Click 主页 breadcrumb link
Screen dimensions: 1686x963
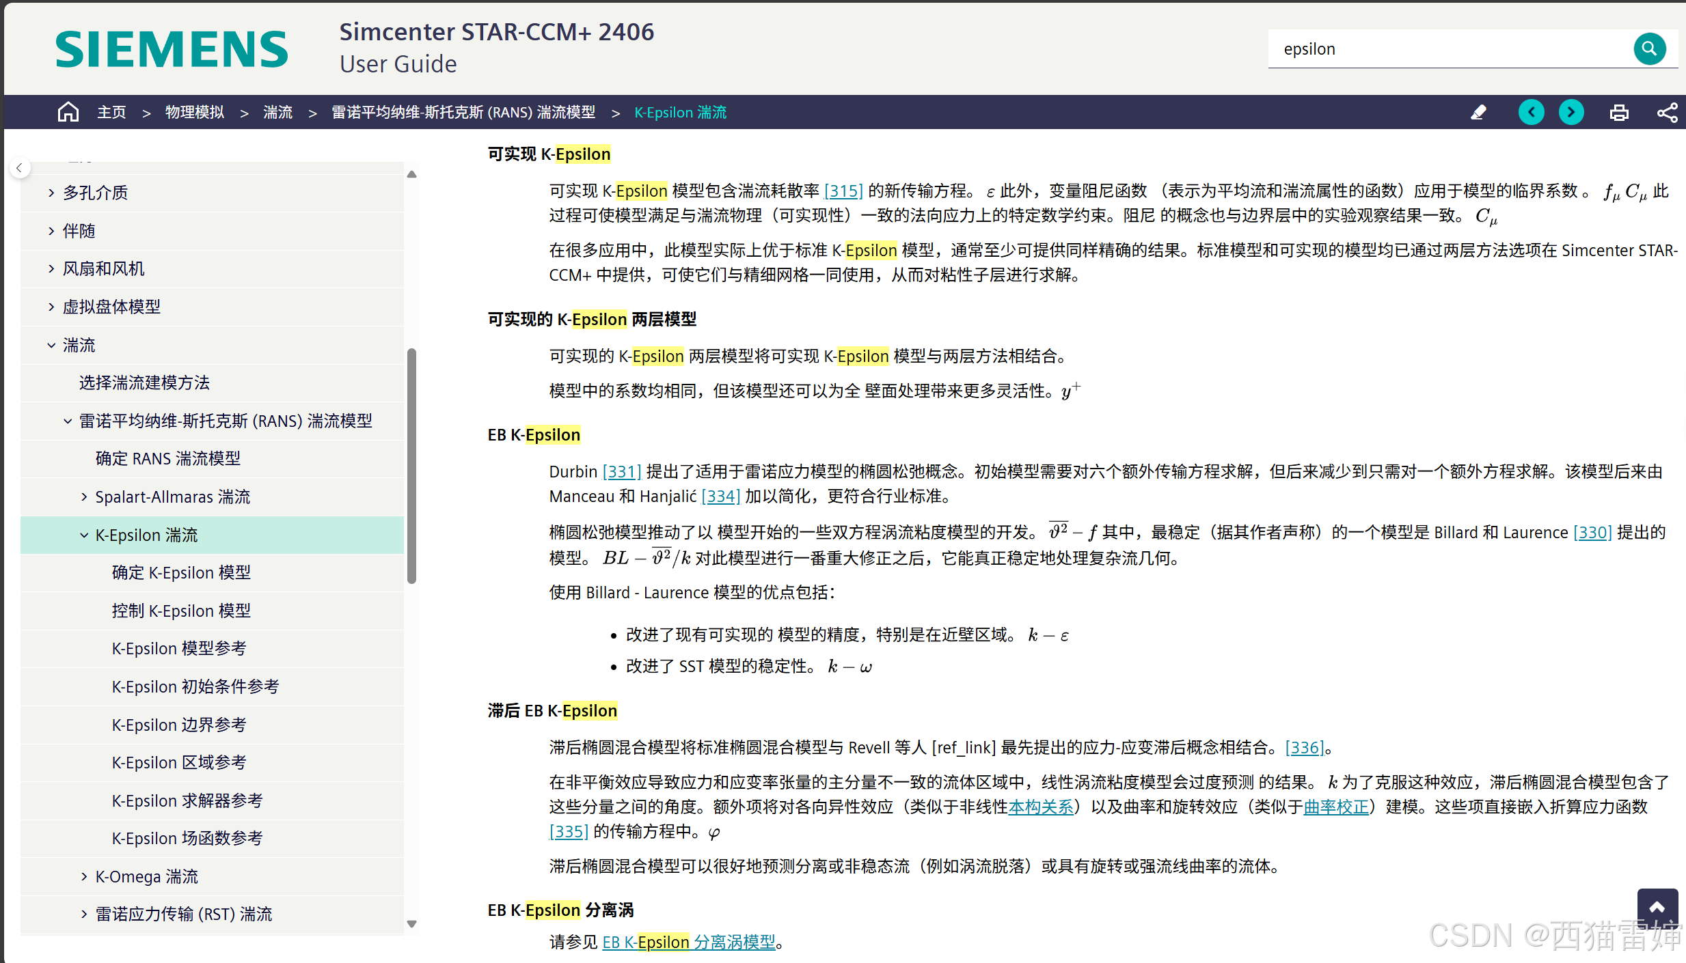[x=111, y=112]
